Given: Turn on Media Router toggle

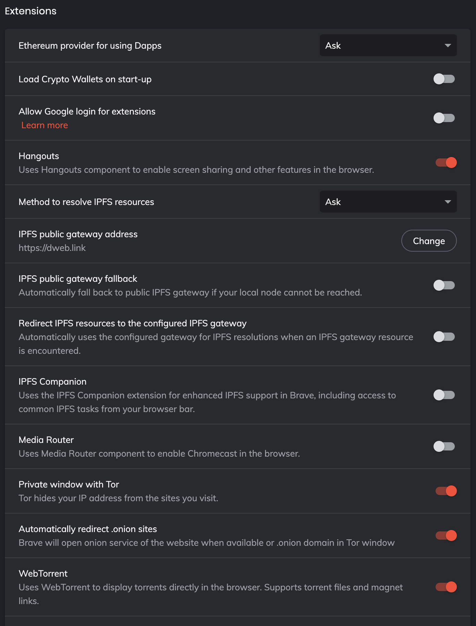Looking at the screenshot, I should tap(444, 446).
